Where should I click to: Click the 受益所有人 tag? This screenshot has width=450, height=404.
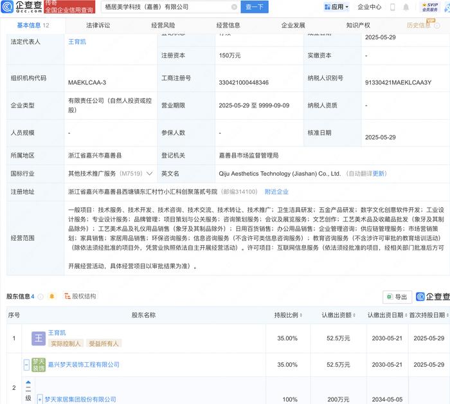point(104,344)
